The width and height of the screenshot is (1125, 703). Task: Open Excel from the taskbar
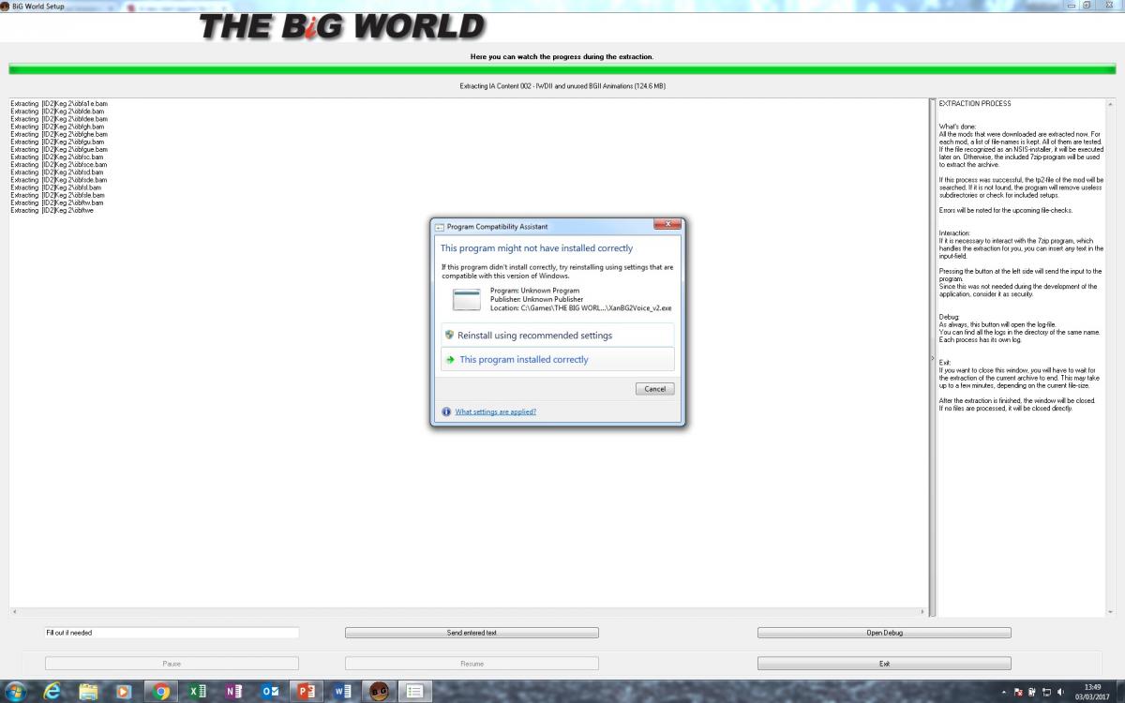click(x=198, y=692)
